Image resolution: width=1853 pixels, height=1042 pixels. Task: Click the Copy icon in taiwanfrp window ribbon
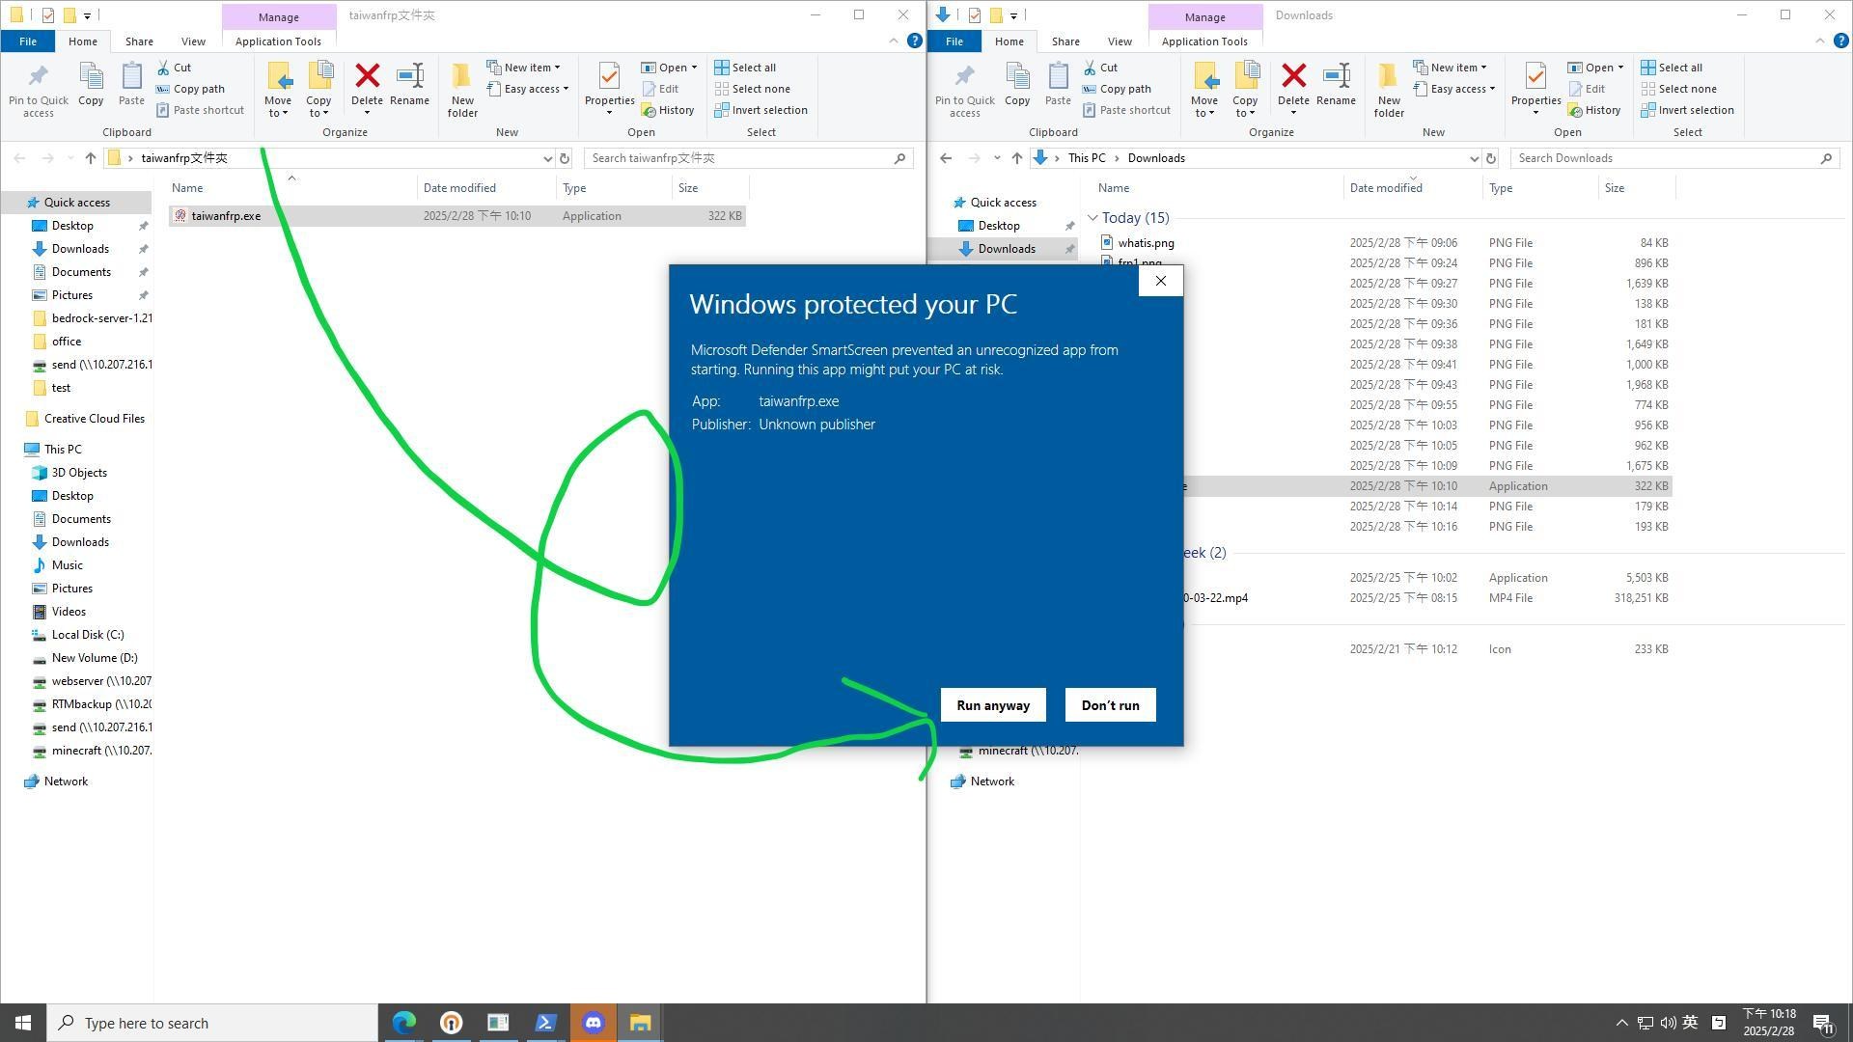91,84
